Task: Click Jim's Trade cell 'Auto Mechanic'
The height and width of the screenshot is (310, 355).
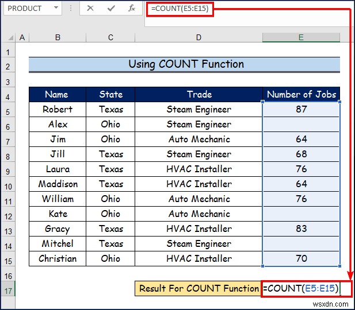Action: [199, 139]
